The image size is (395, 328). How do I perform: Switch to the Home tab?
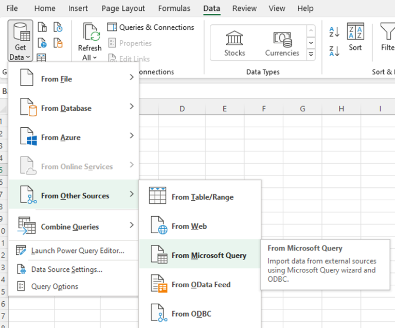[45, 8]
